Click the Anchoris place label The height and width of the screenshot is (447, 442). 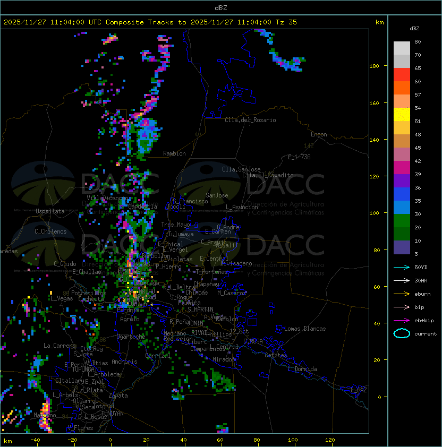[x=124, y=362]
